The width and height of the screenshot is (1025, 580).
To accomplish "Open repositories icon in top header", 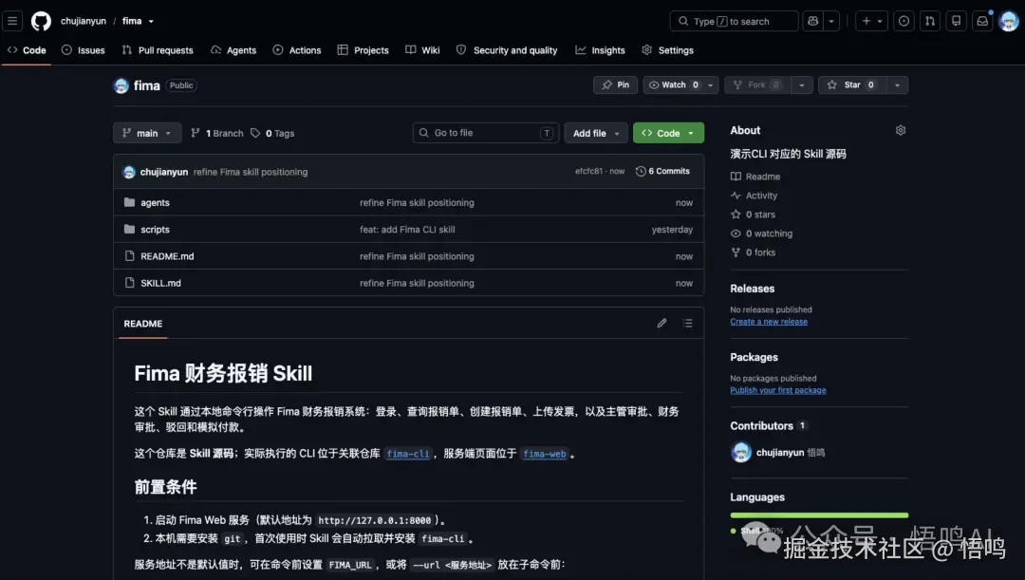I will (956, 21).
